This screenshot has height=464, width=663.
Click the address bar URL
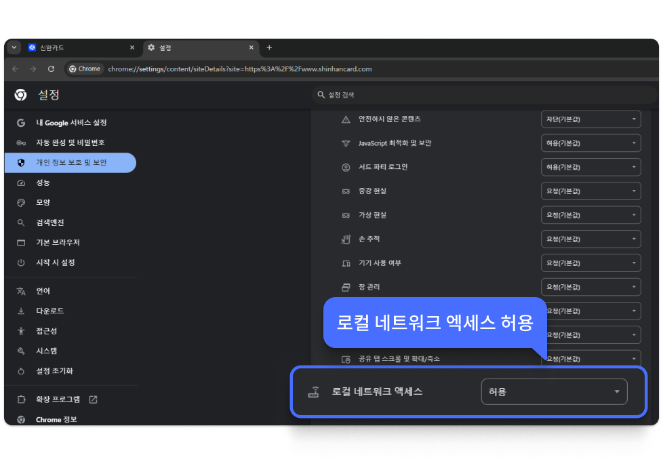240,69
